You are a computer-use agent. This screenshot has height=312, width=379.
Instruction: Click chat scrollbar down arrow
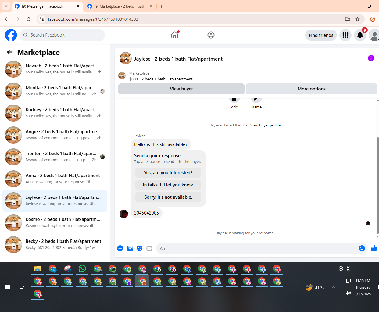pos(377,236)
